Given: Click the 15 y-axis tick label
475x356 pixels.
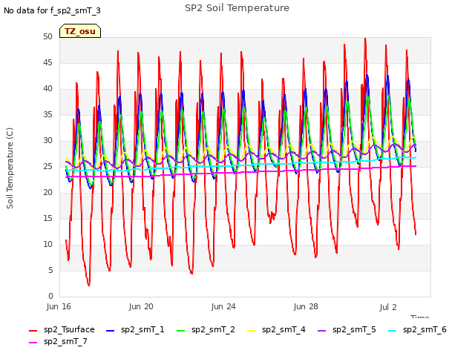Looking at the screenshot, I should coord(47,218).
